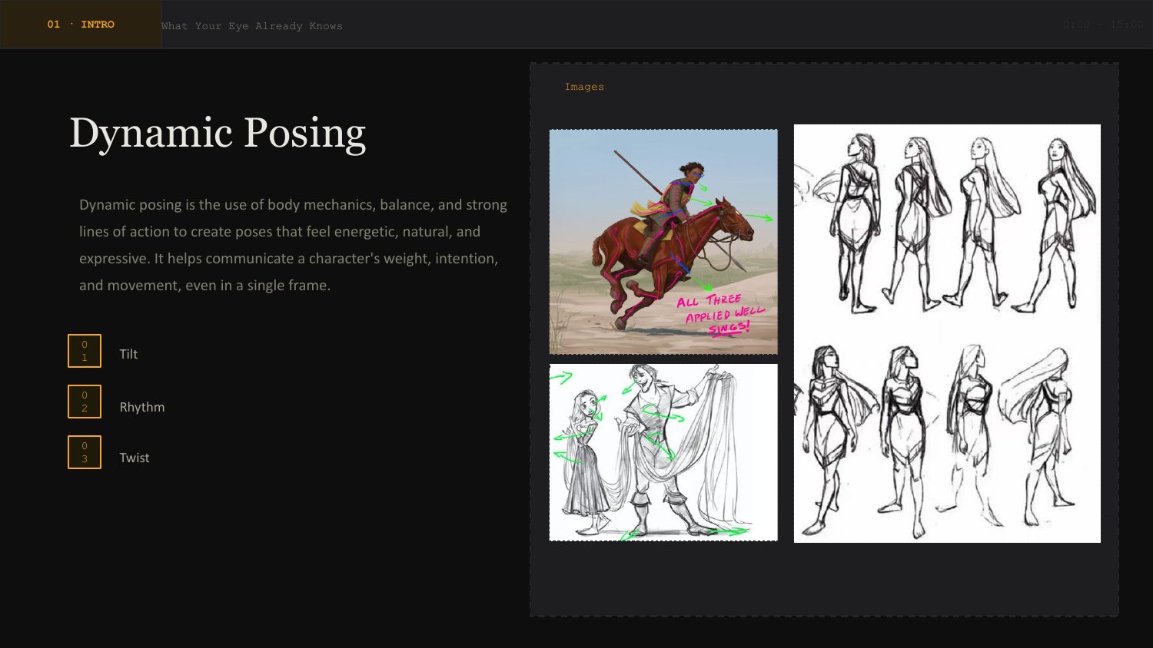Select the "Tilt" list item
This screenshot has width=1153, height=648.
tap(128, 354)
